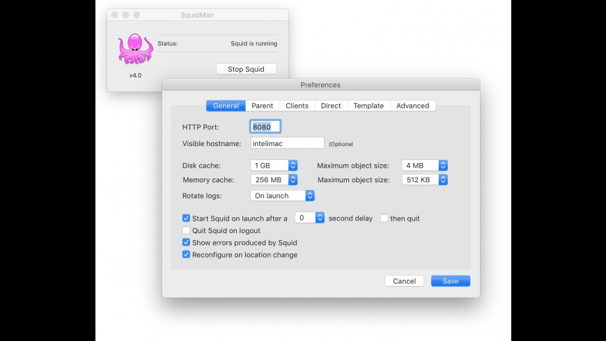Open the Clients tab

coord(297,106)
